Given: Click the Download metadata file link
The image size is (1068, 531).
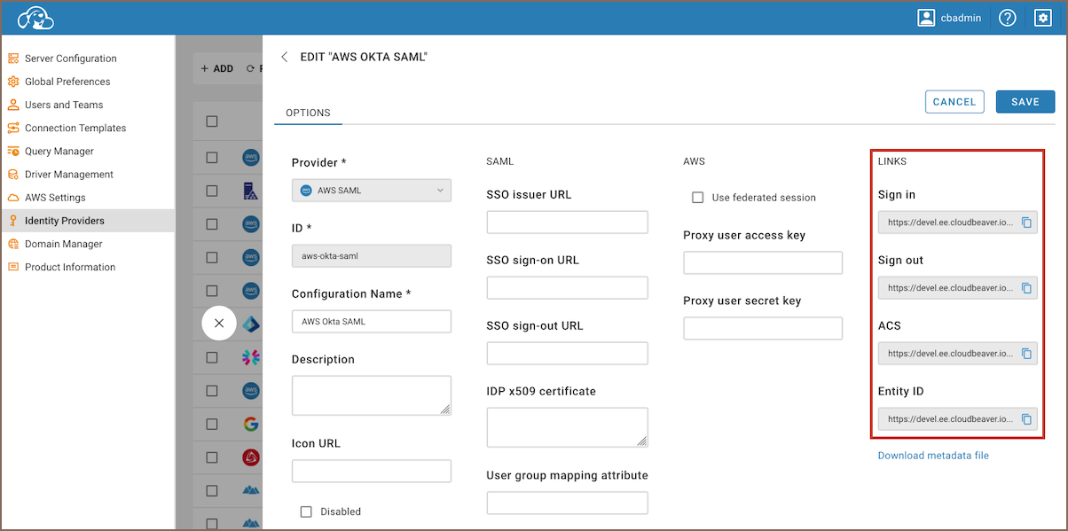Looking at the screenshot, I should (x=933, y=456).
